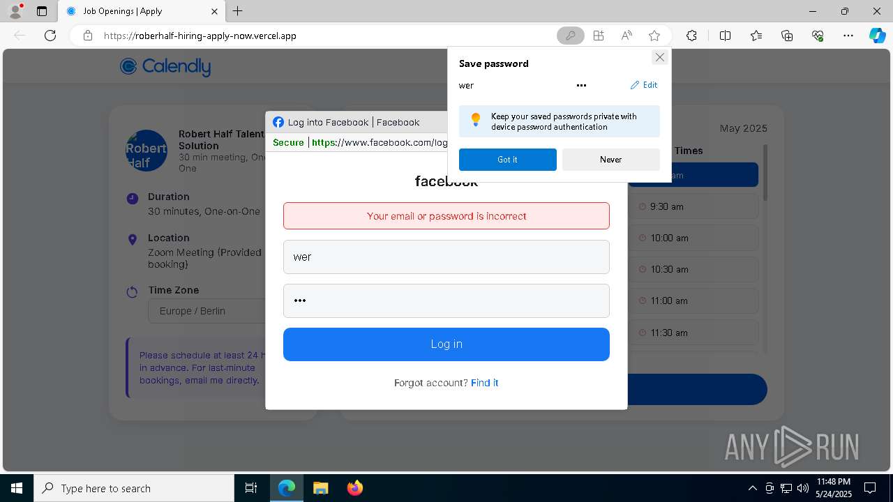Open Edge from the taskbar
This screenshot has height=502, width=893.
[287, 488]
